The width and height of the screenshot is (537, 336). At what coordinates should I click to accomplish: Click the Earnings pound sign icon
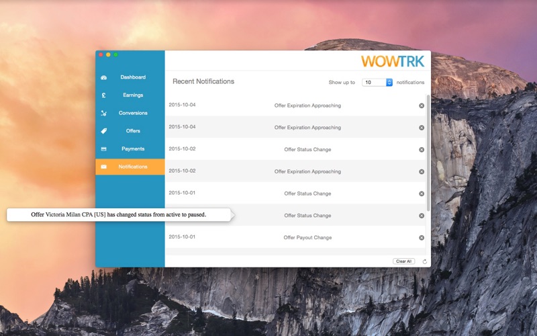(x=103, y=95)
